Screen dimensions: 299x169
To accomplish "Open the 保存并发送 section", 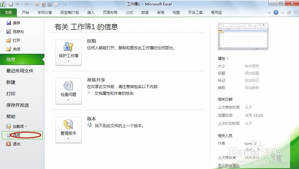I will 17,105.
